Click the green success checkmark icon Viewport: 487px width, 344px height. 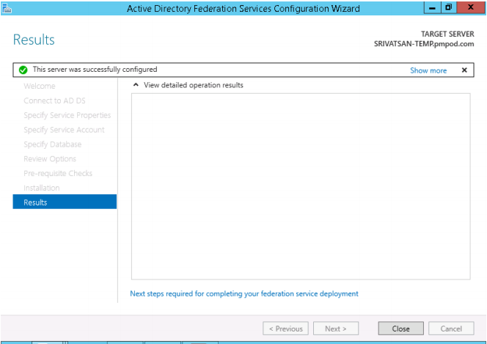pyautogui.click(x=23, y=70)
